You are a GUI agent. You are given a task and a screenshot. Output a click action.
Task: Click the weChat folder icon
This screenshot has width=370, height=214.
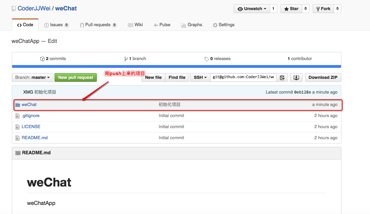(x=18, y=105)
